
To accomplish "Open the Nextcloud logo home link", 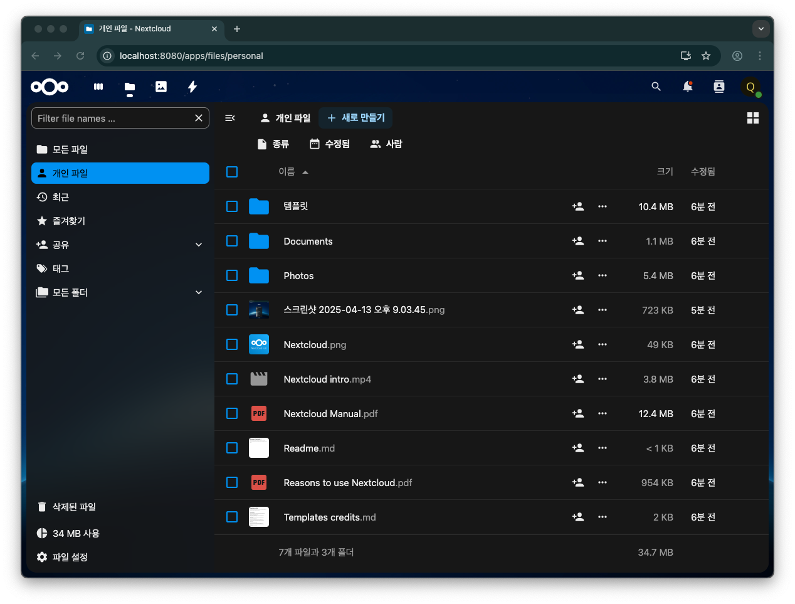I will 50,87.
